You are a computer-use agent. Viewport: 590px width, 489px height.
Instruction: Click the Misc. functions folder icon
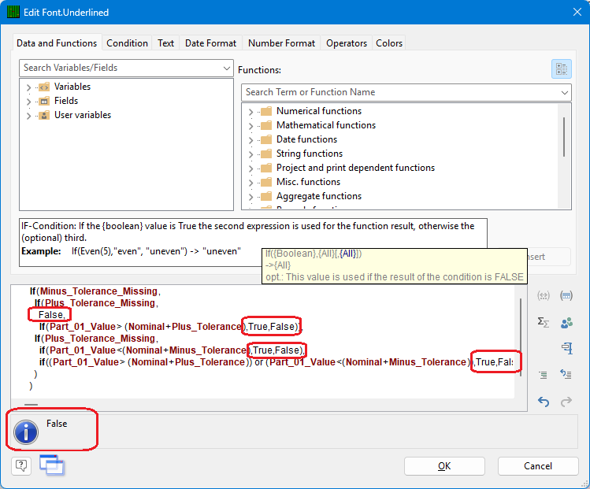(x=266, y=182)
